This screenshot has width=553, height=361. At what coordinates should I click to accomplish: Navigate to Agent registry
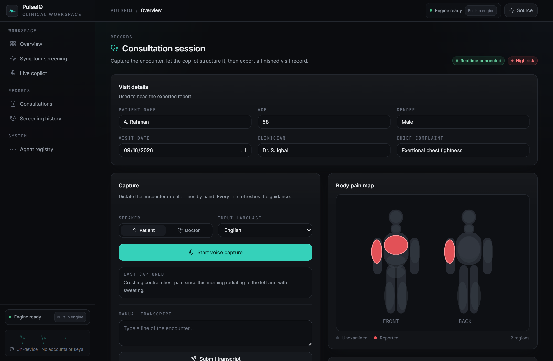click(x=47, y=149)
